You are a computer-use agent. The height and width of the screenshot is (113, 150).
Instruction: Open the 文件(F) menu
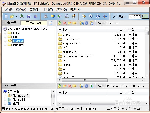[x=8, y=10]
